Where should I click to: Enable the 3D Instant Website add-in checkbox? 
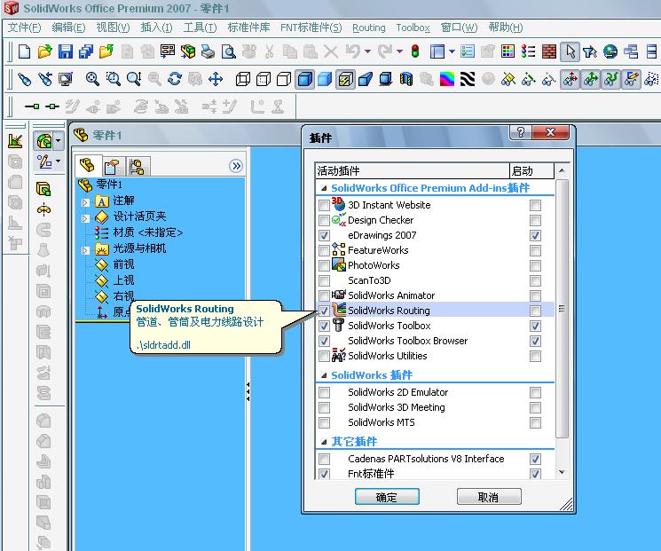tap(324, 205)
